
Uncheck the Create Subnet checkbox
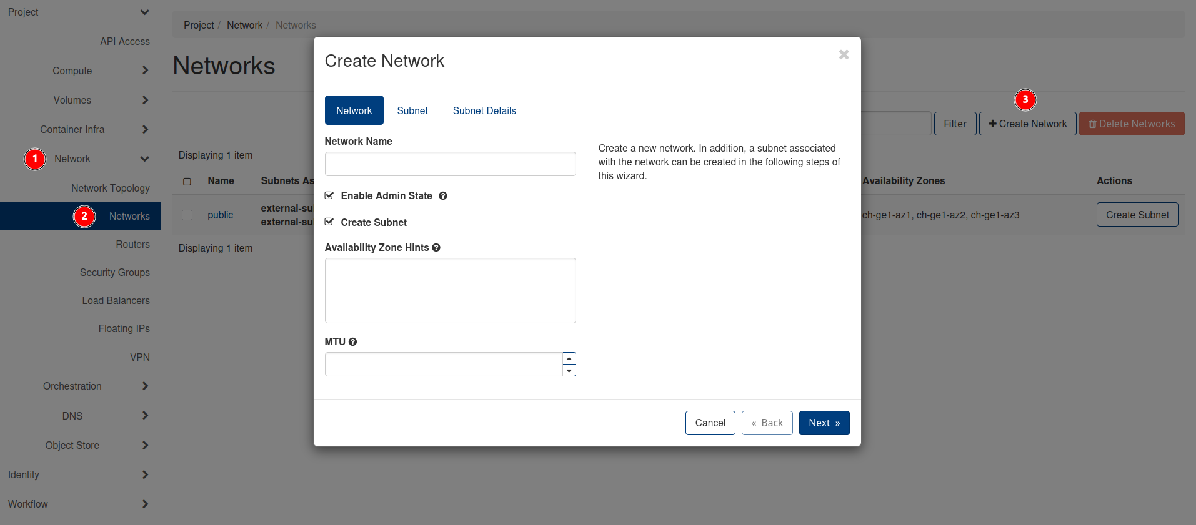pyautogui.click(x=329, y=222)
